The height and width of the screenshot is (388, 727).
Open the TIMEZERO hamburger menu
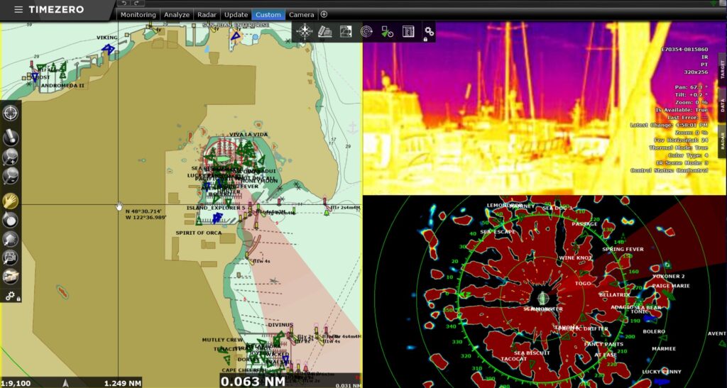click(18, 10)
